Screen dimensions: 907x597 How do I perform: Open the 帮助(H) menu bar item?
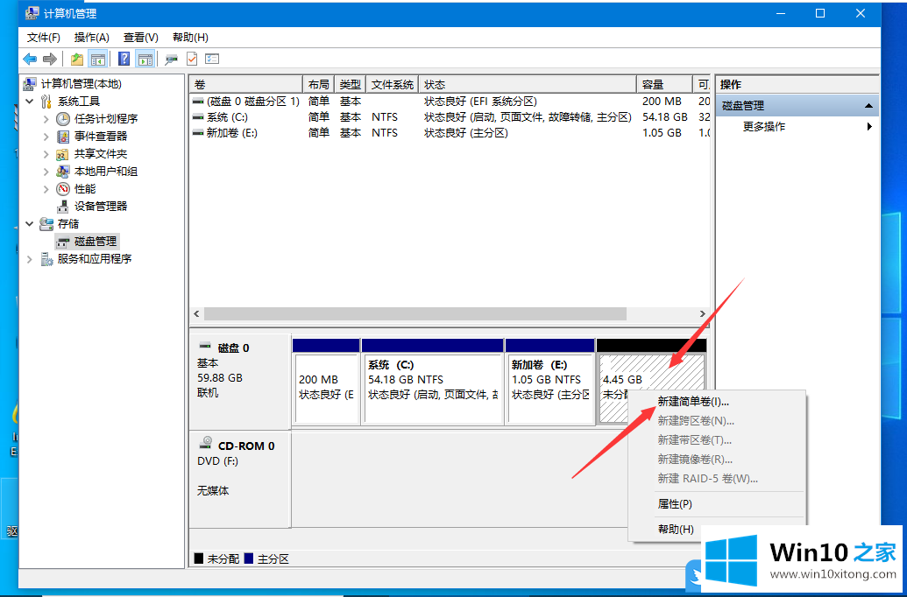tap(190, 38)
